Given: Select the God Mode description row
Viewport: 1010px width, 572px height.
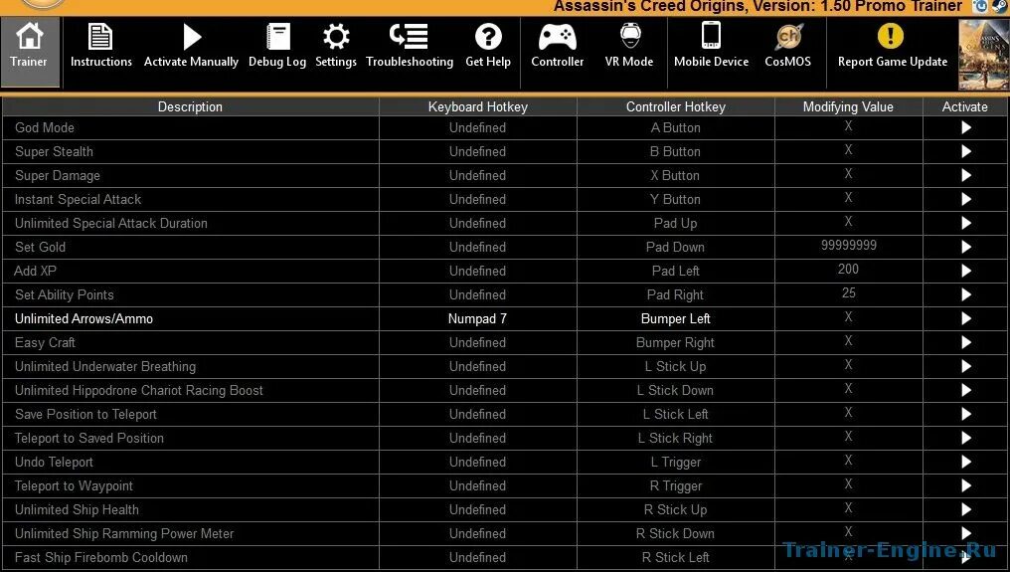Looking at the screenshot, I should tap(191, 127).
